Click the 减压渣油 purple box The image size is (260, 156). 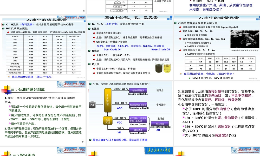point(138,130)
